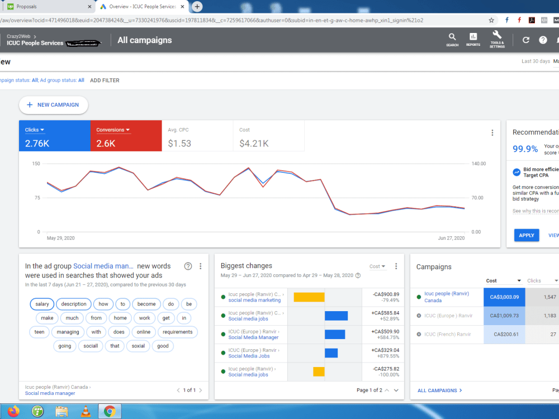Go to next page in search words card
The width and height of the screenshot is (559, 419).
[x=200, y=390]
